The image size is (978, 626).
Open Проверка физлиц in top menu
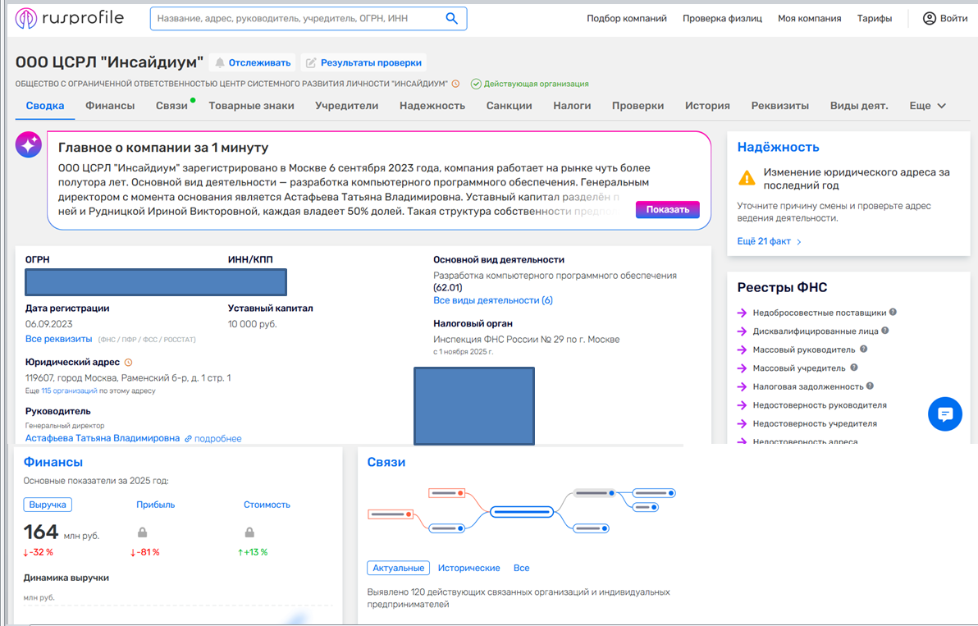722,18
